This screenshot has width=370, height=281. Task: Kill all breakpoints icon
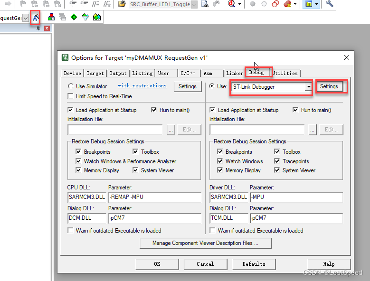[287, 4]
